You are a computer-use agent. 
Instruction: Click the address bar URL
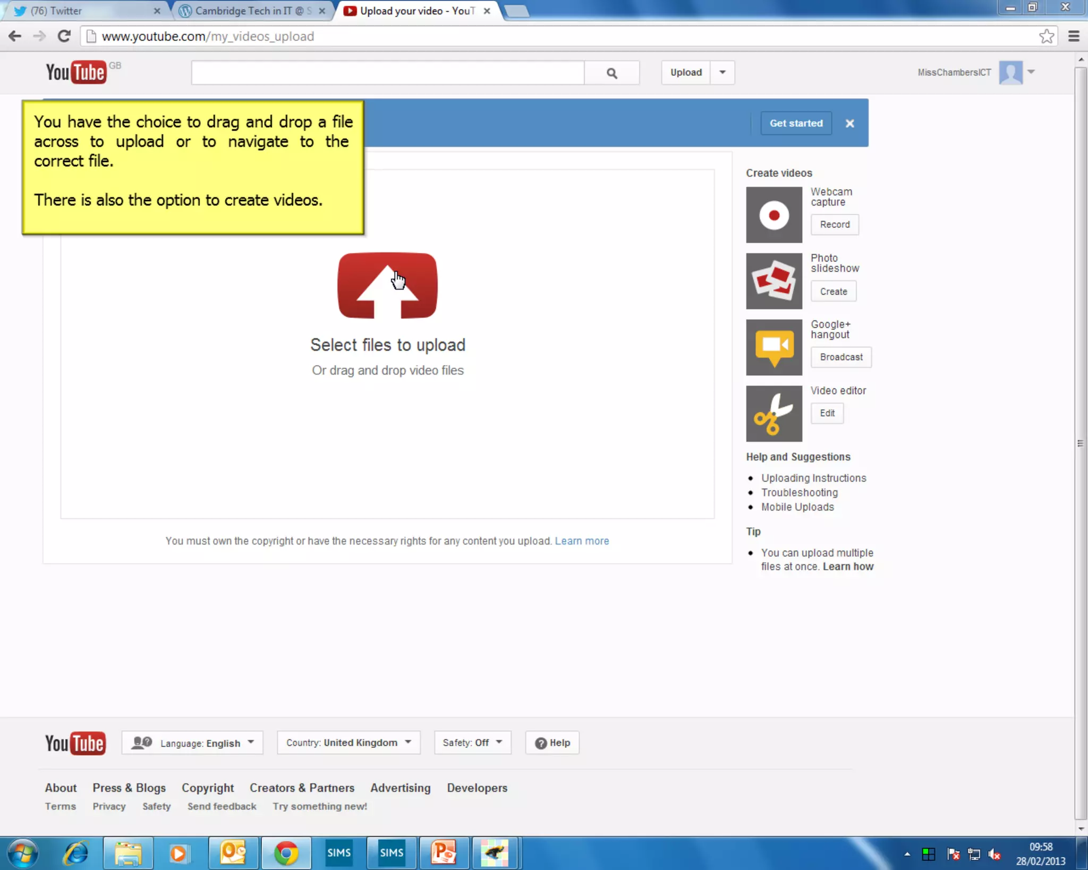[x=208, y=36]
